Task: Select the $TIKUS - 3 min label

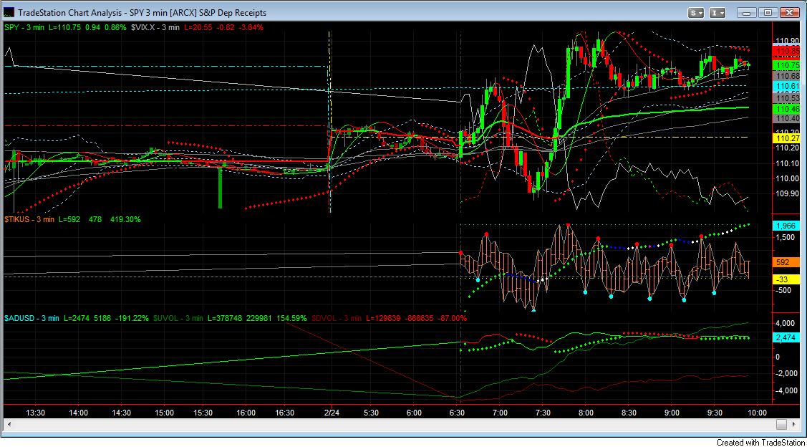Action: tap(29, 219)
